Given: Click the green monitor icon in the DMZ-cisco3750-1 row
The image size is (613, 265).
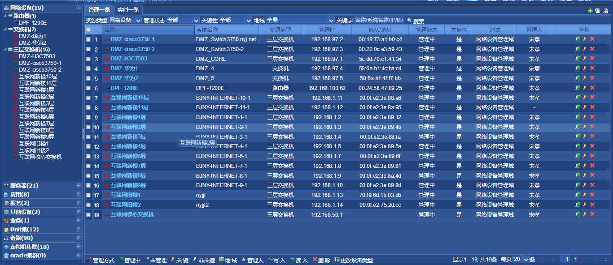Looking at the screenshot, I should tap(578, 39).
